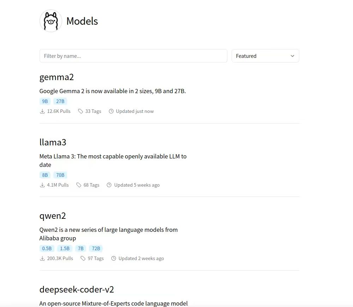This screenshot has height=307, width=353.
Task: Open the Featured sort dropdown
Action: (x=265, y=56)
